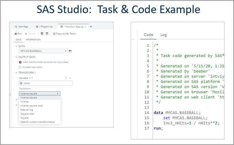The image size is (234, 145).
Task: Choose Inverse square root option
Action: 40,106
